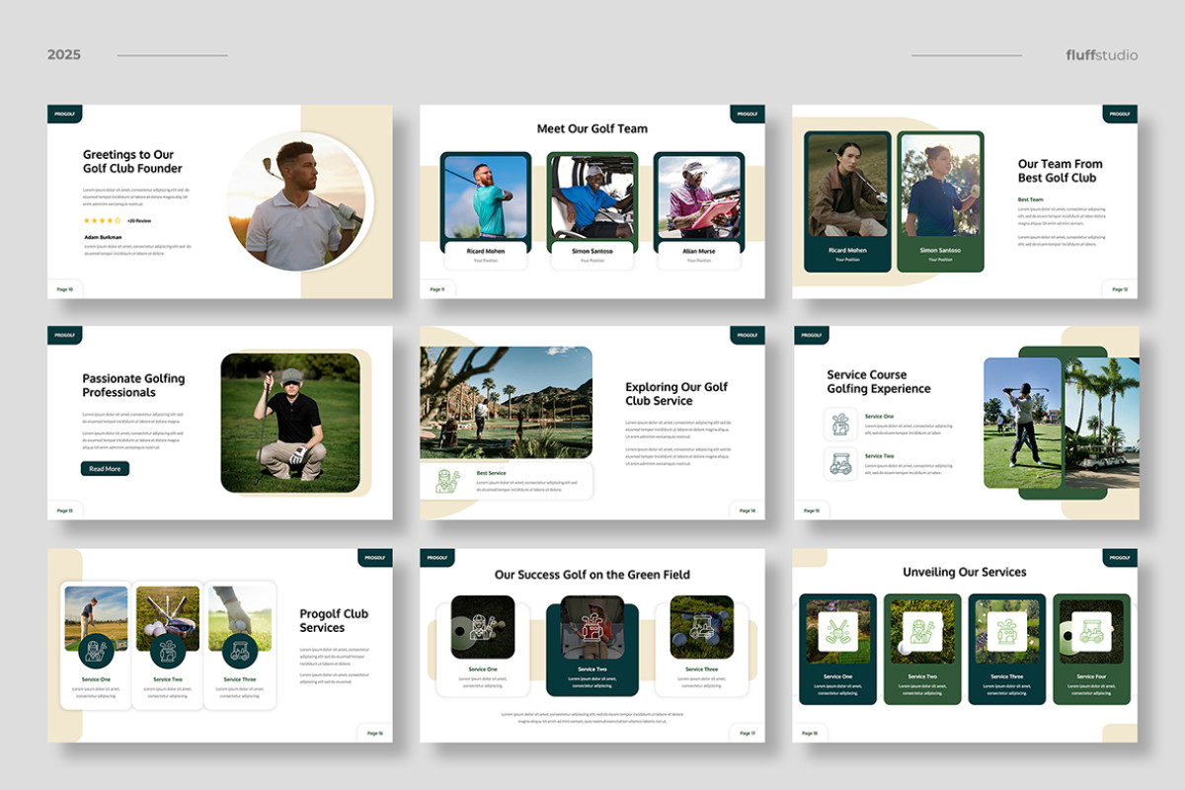Image resolution: width=1185 pixels, height=790 pixels.
Task: Click the Read More button
Action: click(x=105, y=468)
